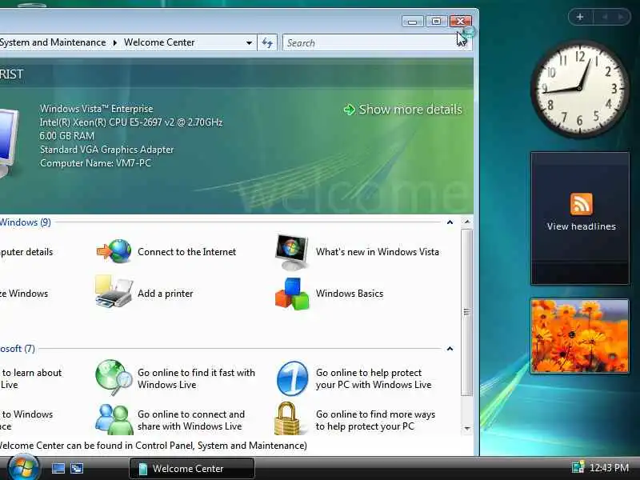Minimize the Welcome Center window
Image resolution: width=640 pixels, height=480 pixels.
[x=413, y=22]
